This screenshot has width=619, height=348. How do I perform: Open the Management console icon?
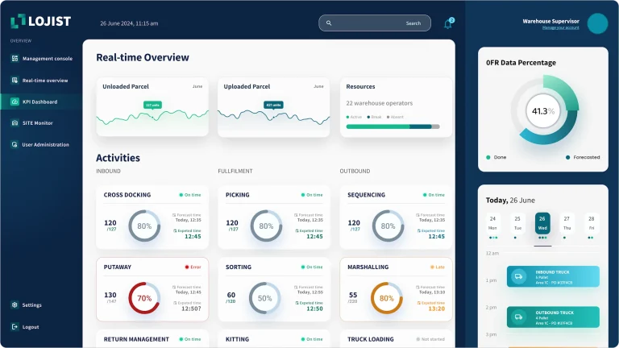(15, 58)
